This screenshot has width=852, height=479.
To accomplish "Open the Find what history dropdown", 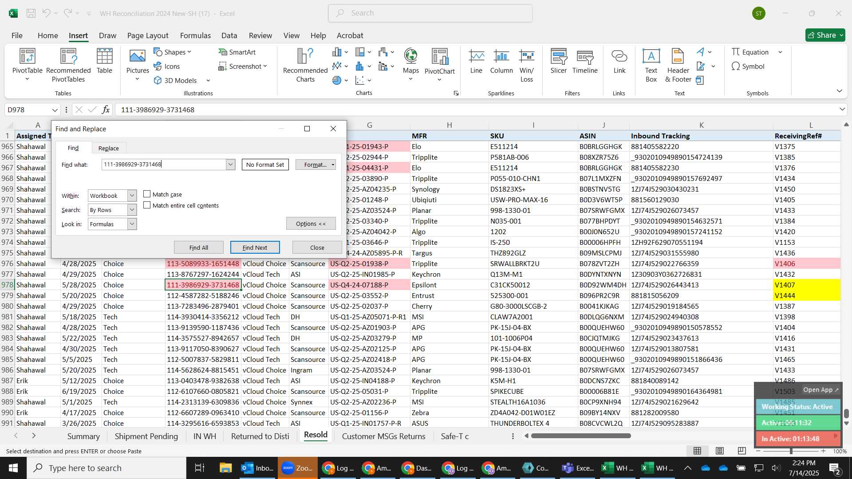I will point(230,165).
